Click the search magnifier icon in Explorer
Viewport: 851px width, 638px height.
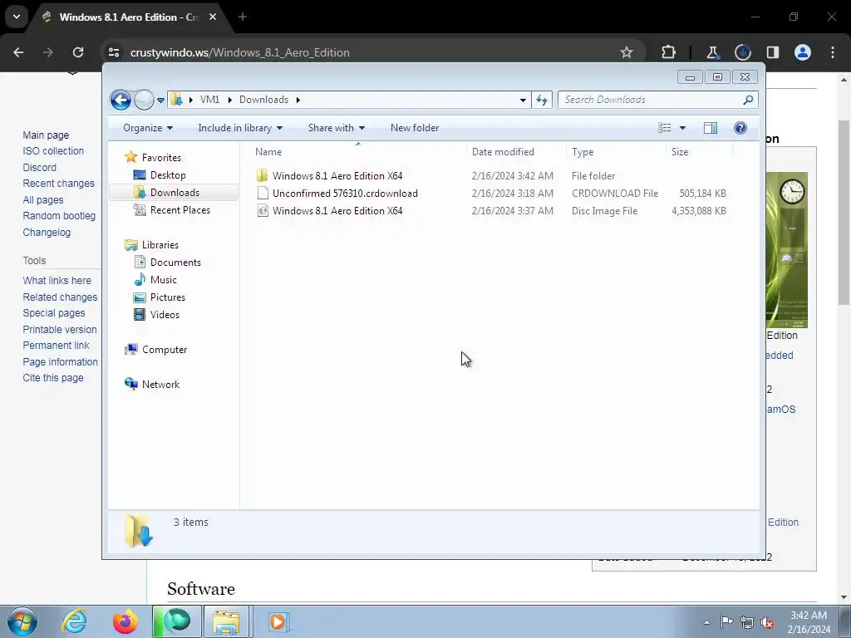[749, 100]
